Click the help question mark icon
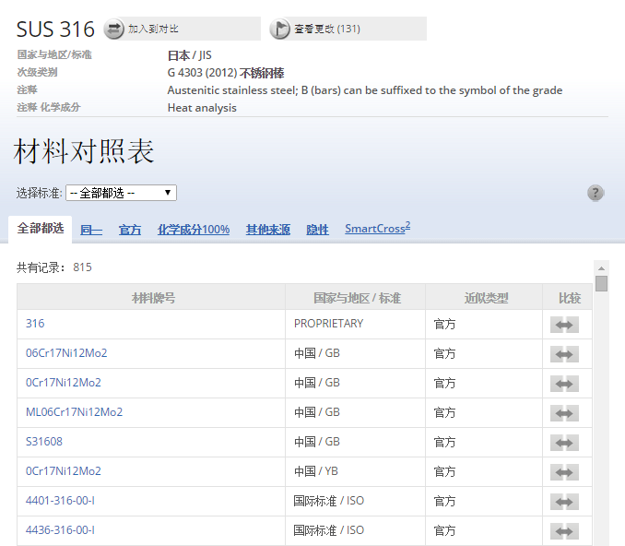 click(x=596, y=193)
